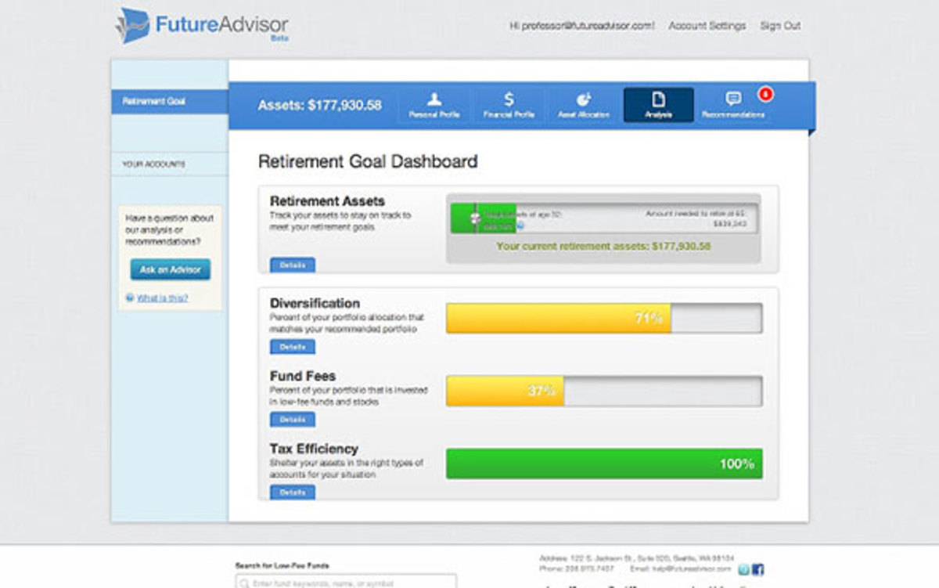Select Retirement Goal in the sidebar
The width and height of the screenshot is (939, 588).
[x=170, y=101]
